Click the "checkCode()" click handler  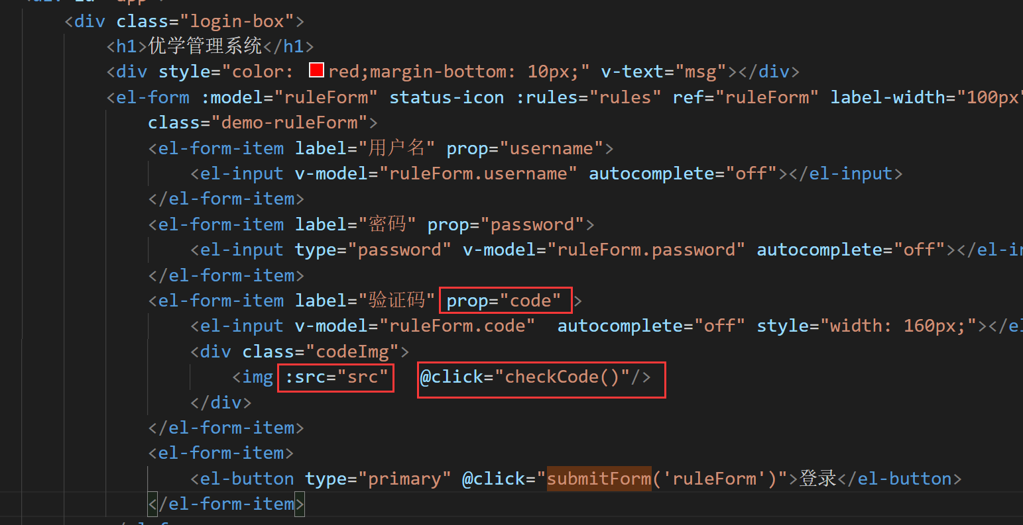pyautogui.click(x=562, y=377)
